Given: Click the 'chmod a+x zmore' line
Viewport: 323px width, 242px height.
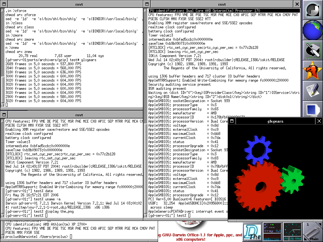Looking at the screenshot, I should [x=20, y=39].
